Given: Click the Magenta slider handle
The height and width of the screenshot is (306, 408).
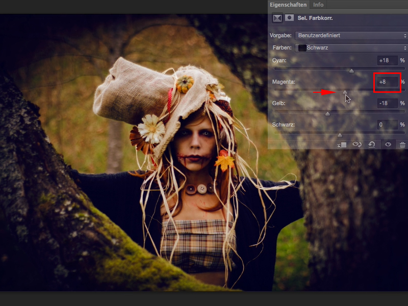Looking at the screenshot, I should pyautogui.click(x=345, y=92).
